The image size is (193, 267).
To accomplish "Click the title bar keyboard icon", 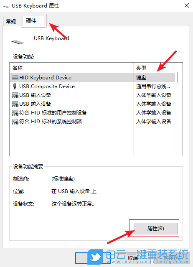I will 6,6.
